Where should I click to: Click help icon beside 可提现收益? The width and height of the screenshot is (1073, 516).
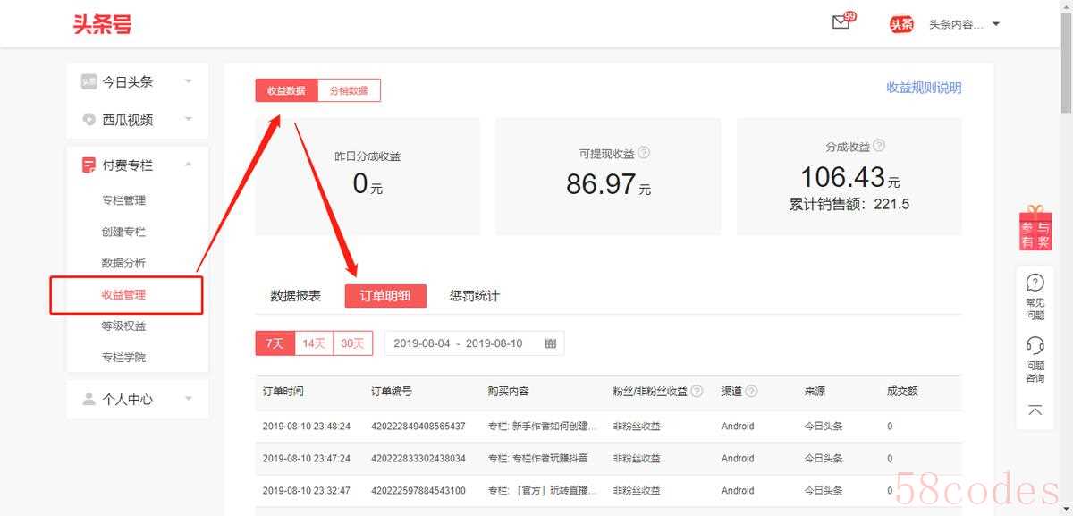[x=643, y=153]
